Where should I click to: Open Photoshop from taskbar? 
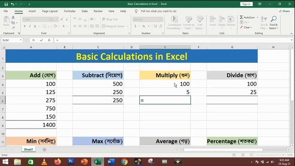71,162
